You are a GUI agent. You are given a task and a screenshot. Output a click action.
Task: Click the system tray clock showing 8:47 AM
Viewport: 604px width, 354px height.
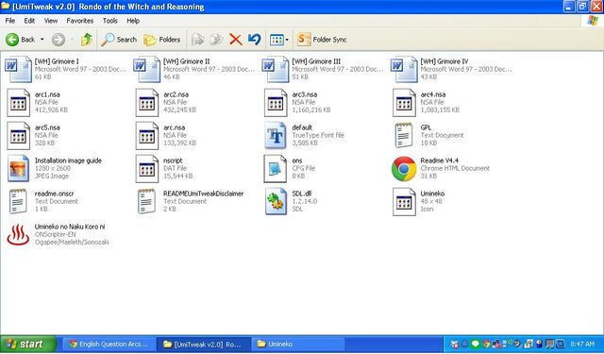pyautogui.click(x=582, y=344)
